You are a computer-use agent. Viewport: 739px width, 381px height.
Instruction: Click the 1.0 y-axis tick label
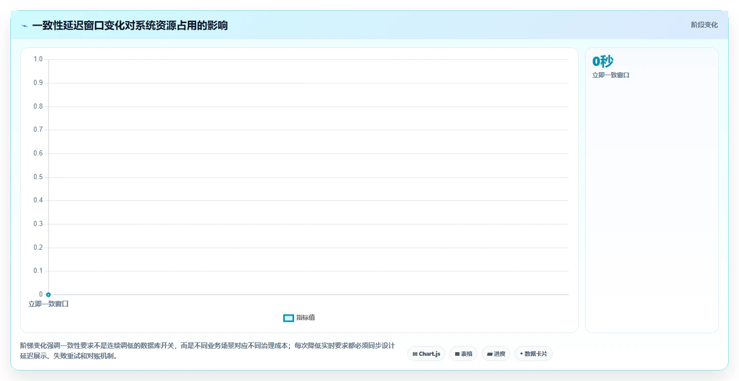tap(38, 59)
